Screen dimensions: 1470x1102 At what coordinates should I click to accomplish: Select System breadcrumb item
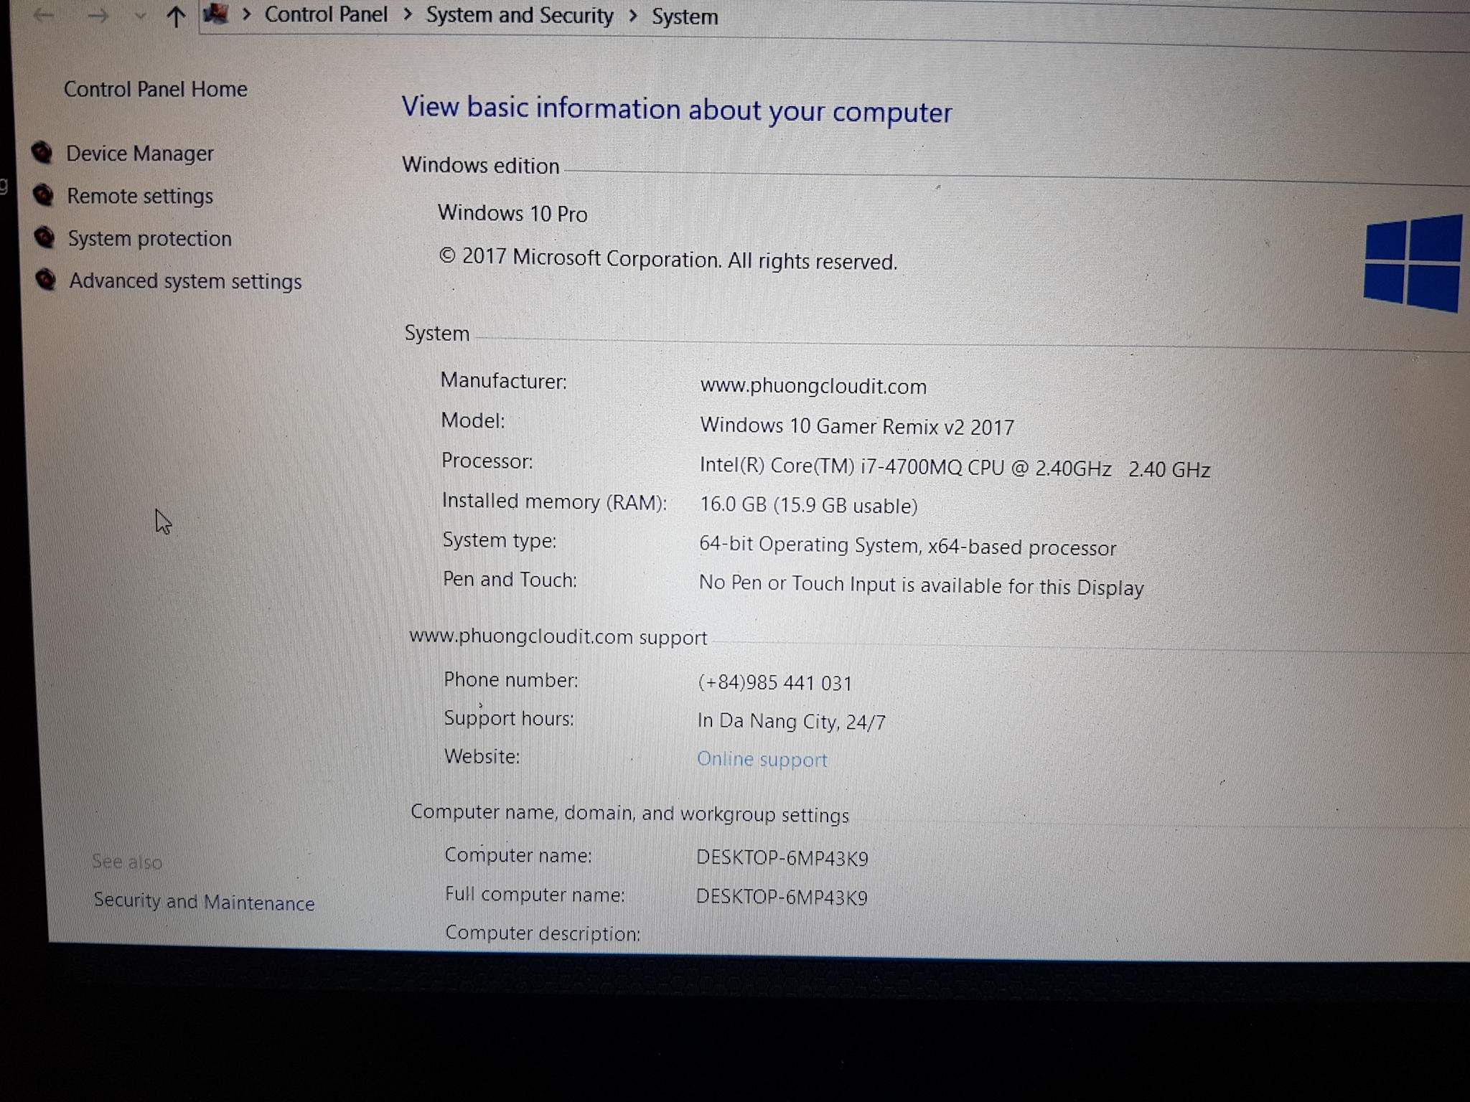(685, 17)
